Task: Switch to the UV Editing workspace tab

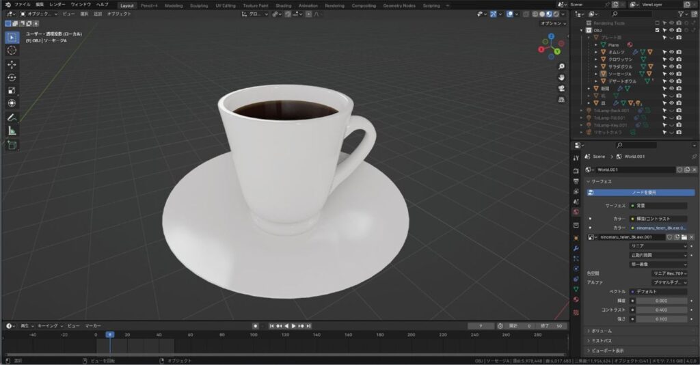Action: pos(226,5)
